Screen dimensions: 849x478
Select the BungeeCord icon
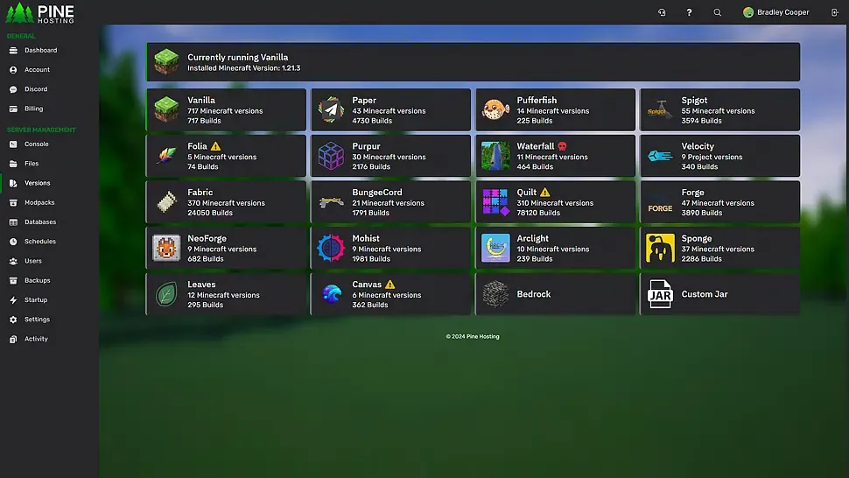click(331, 202)
